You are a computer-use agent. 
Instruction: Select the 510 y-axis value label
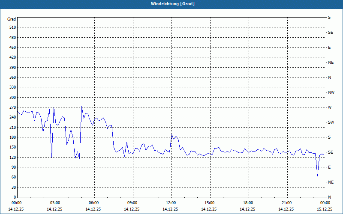click(x=12, y=27)
